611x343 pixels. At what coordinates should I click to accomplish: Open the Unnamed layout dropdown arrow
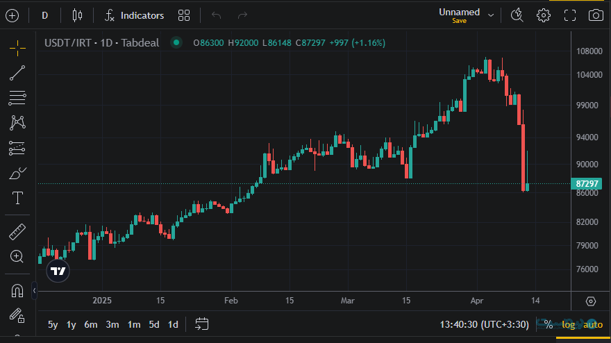coord(491,15)
